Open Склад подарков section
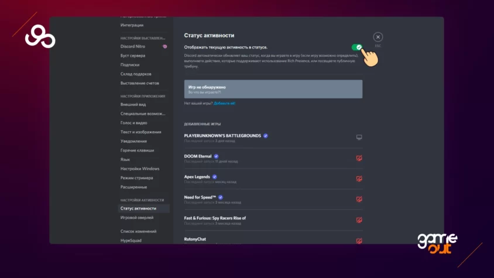494x278 pixels. (136, 74)
